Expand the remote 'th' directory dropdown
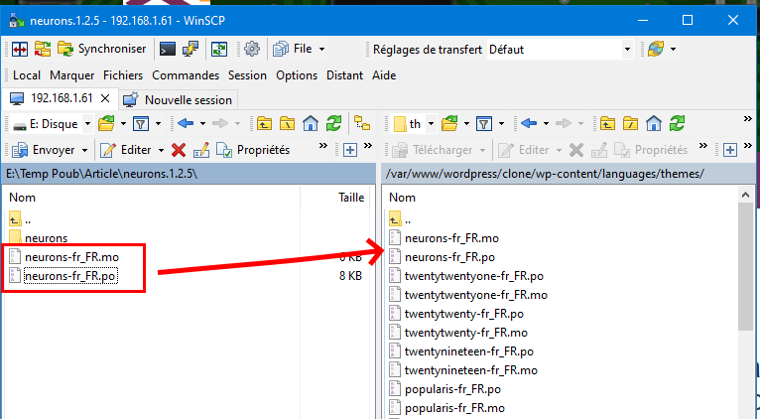The width and height of the screenshot is (760, 419). pyautogui.click(x=431, y=124)
